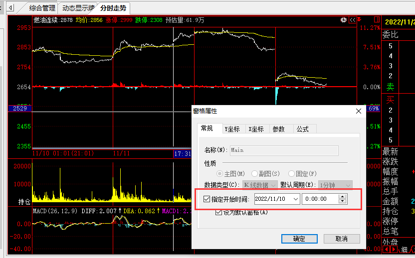The image size is (415, 258).
Task: Click the left scroll arrow beside the tabs
Action: pyautogui.click(x=11, y=8)
